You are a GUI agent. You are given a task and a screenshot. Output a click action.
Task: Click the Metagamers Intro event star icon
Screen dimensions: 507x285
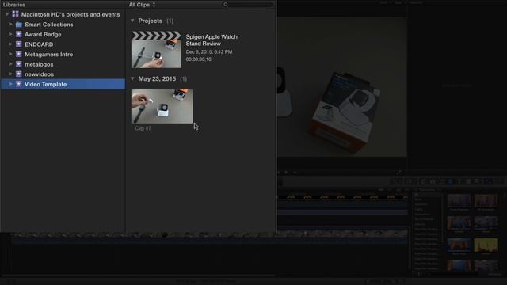19,55
